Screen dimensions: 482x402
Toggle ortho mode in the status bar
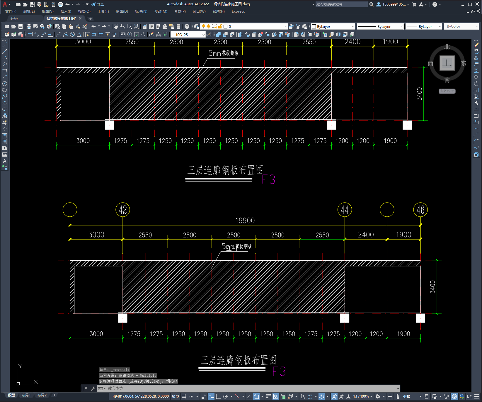(218, 396)
